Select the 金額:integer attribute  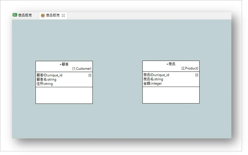pyautogui.click(x=152, y=83)
